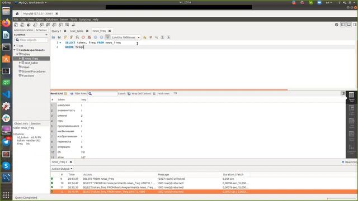This screenshot has width=358, height=201.
Task: Open Form Editor side panel icon
Action: [x=352, y=110]
